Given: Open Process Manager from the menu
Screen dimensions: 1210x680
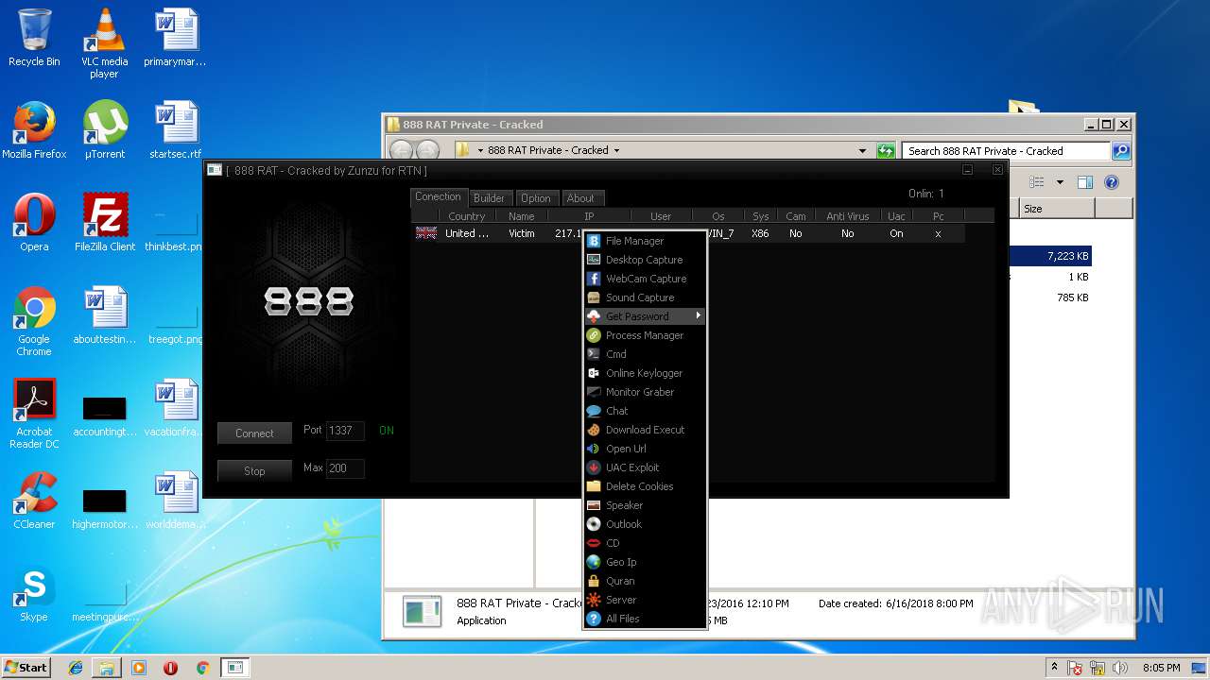Looking at the screenshot, I should [x=645, y=335].
